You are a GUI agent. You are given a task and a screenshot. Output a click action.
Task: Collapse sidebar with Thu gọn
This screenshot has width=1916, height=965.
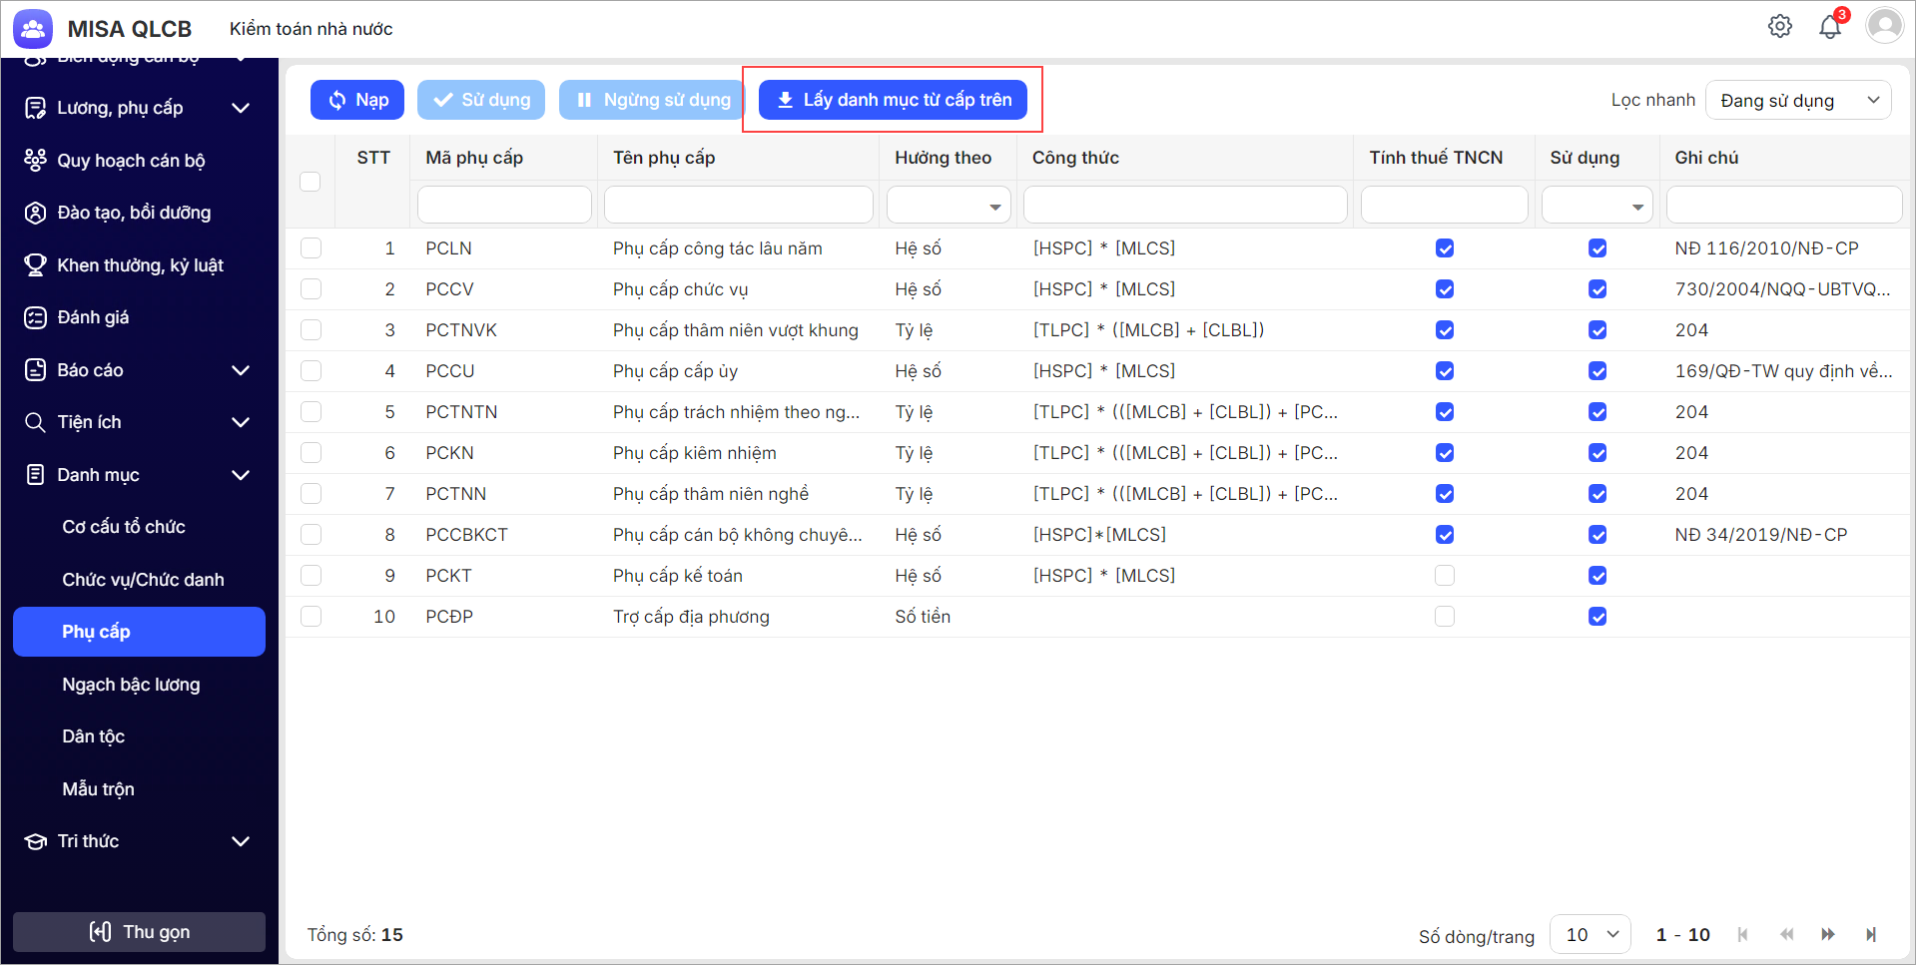pos(139,931)
